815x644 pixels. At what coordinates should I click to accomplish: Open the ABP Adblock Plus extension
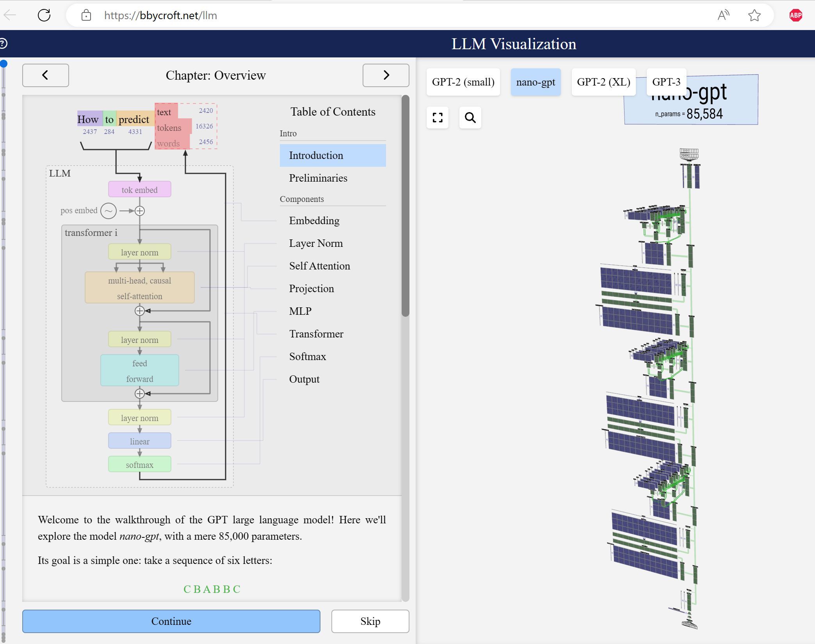795,15
